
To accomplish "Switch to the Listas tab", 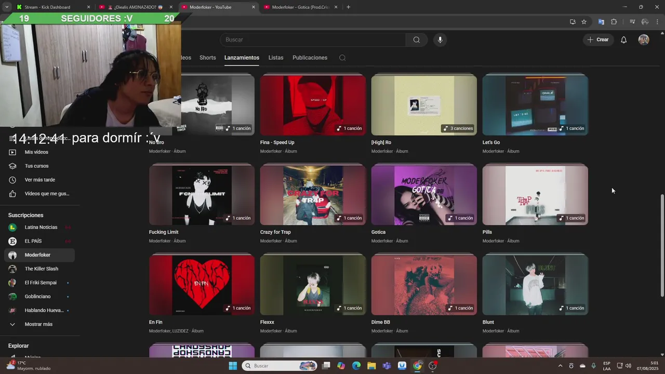I will (276, 58).
